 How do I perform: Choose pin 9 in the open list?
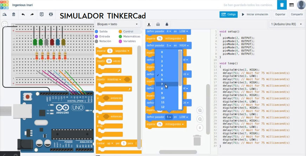click(167, 93)
